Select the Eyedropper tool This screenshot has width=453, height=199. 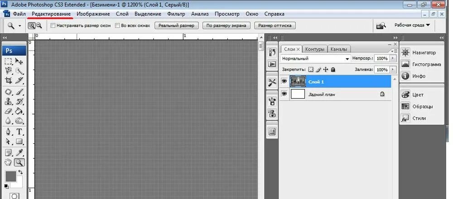tap(19, 153)
